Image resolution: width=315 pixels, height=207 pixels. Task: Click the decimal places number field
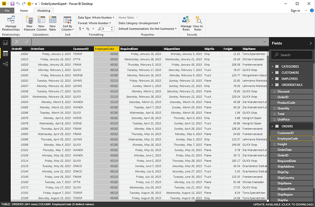[x=106, y=29]
